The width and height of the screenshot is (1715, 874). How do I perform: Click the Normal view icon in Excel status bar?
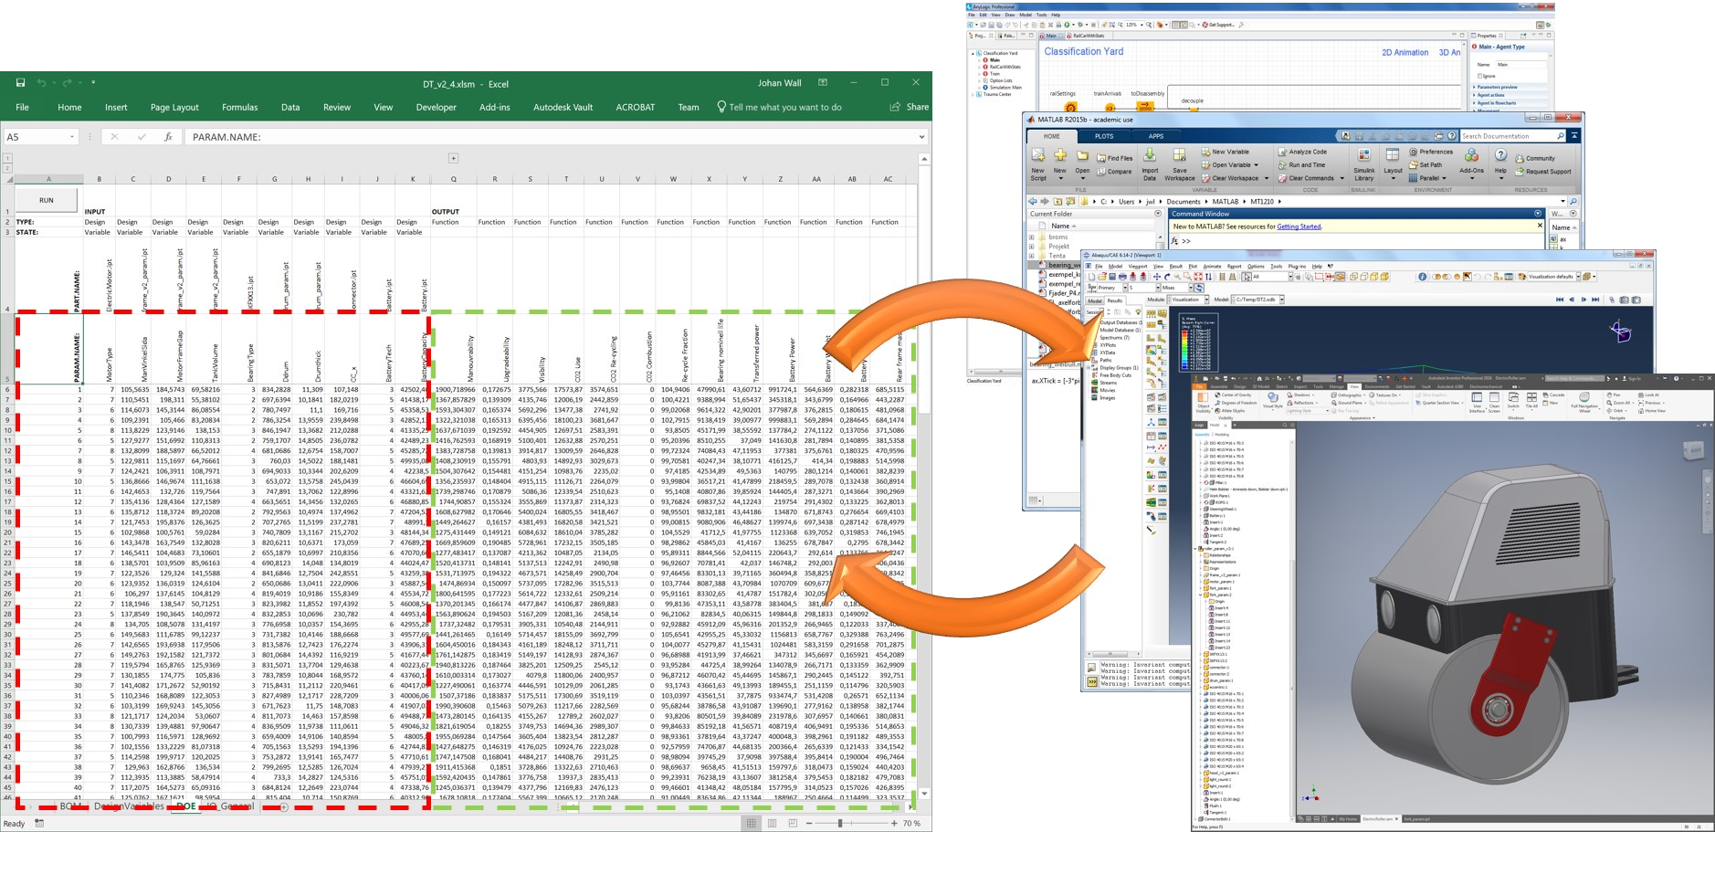point(752,823)
